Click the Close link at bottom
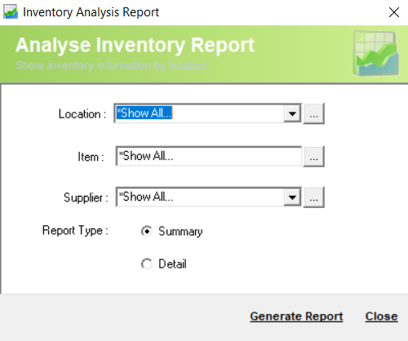Image resolution: width=408 pixels, height=341 pixels. 381,317
